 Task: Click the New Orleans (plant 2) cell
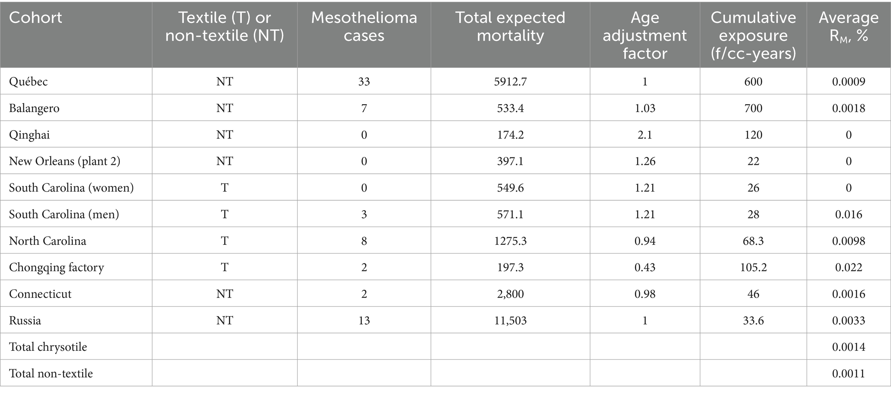coord(64,161)
